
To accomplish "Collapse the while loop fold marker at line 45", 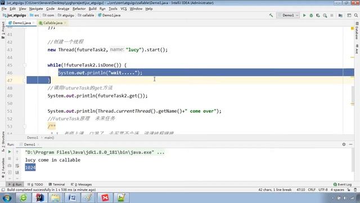I will coord(25,65).
